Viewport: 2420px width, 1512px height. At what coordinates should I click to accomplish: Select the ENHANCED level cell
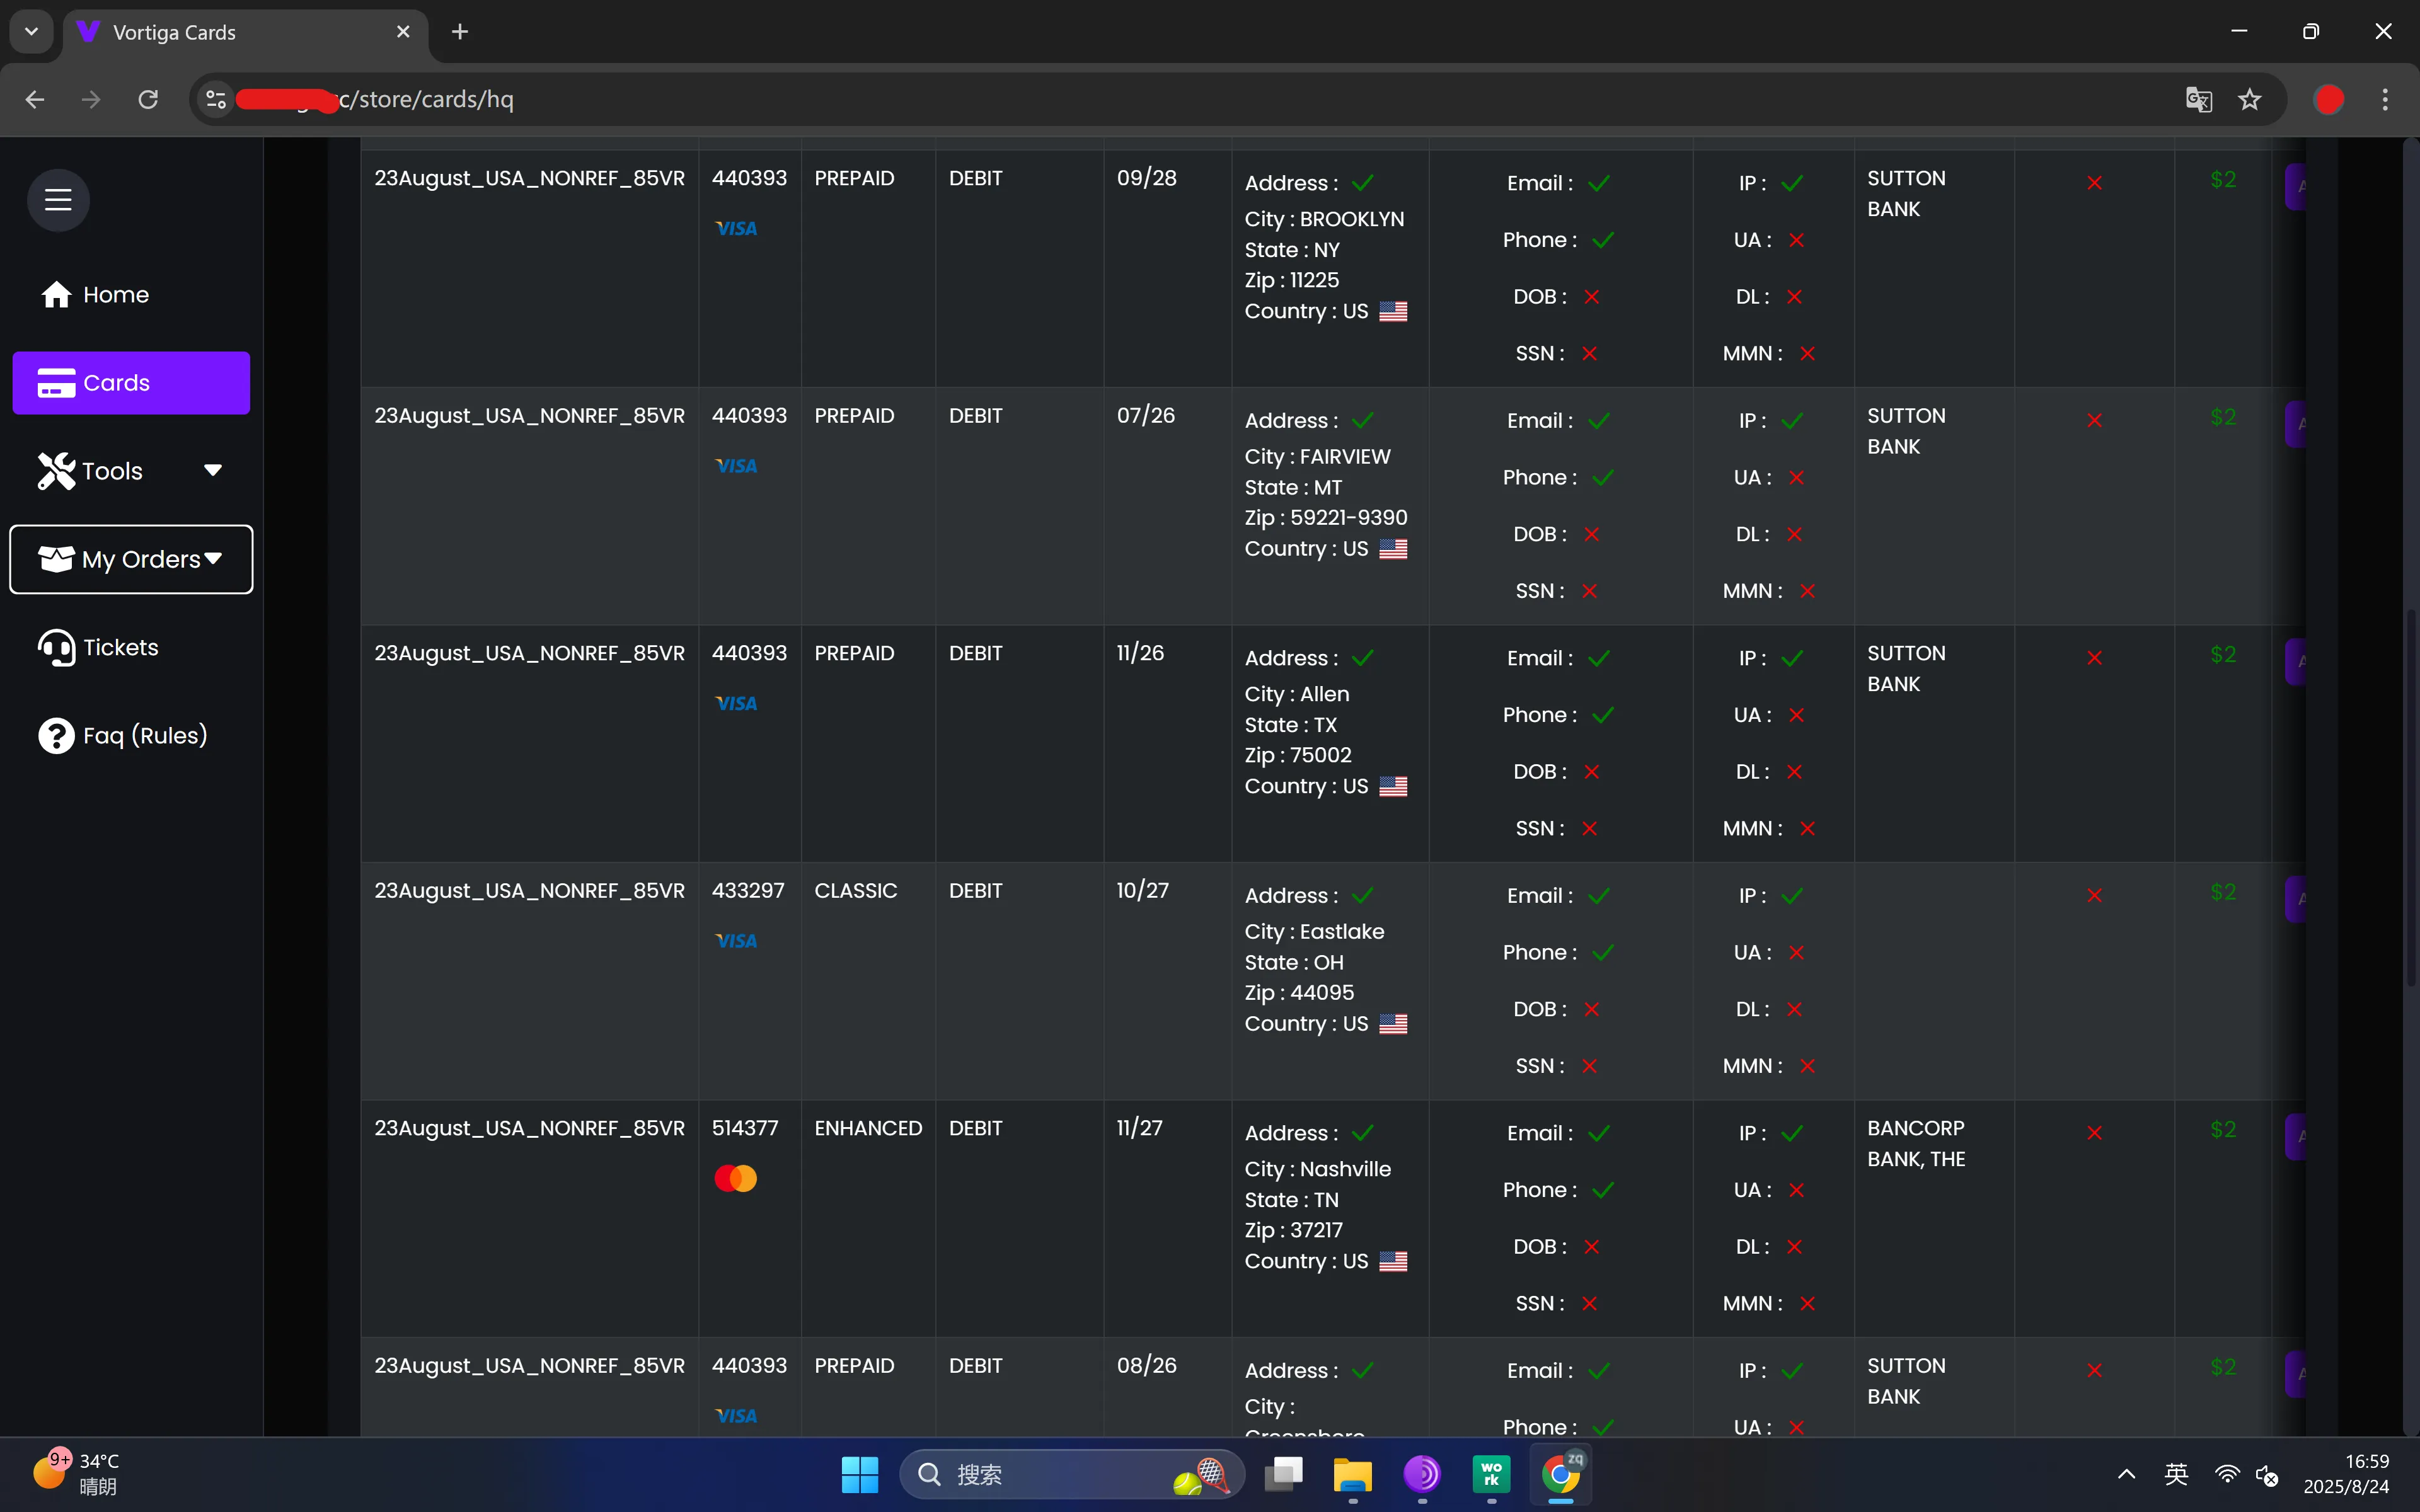(868, 1128)
